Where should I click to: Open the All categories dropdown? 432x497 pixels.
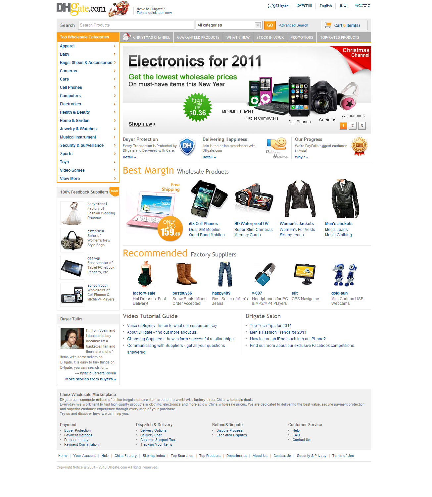(229, 25)
